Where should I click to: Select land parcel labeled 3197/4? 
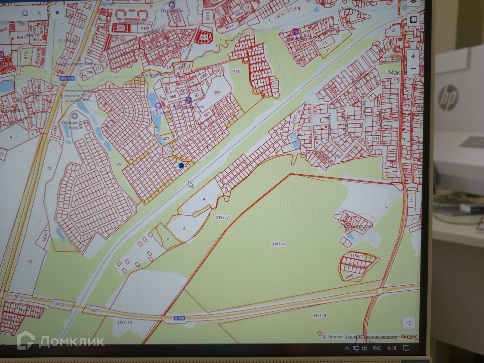[278, 244]
